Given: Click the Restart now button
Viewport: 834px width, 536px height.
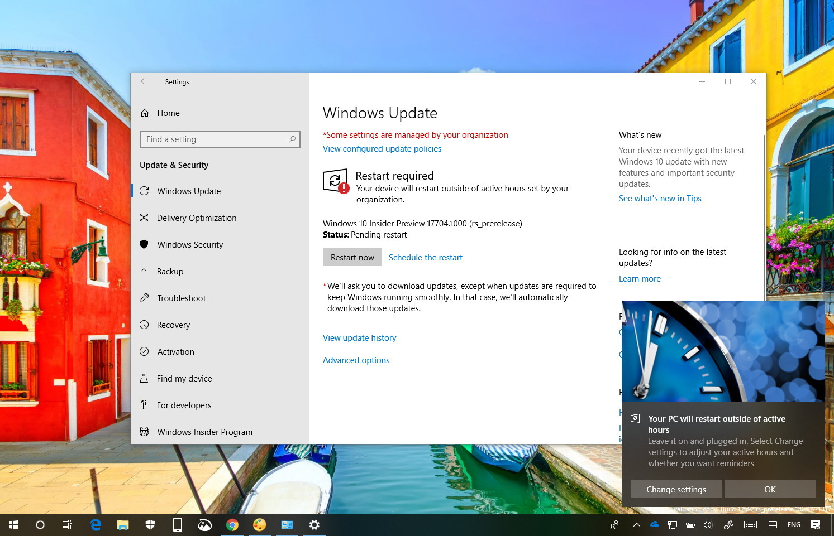Looking at the screenshot, I should click(x=352, y=257).
